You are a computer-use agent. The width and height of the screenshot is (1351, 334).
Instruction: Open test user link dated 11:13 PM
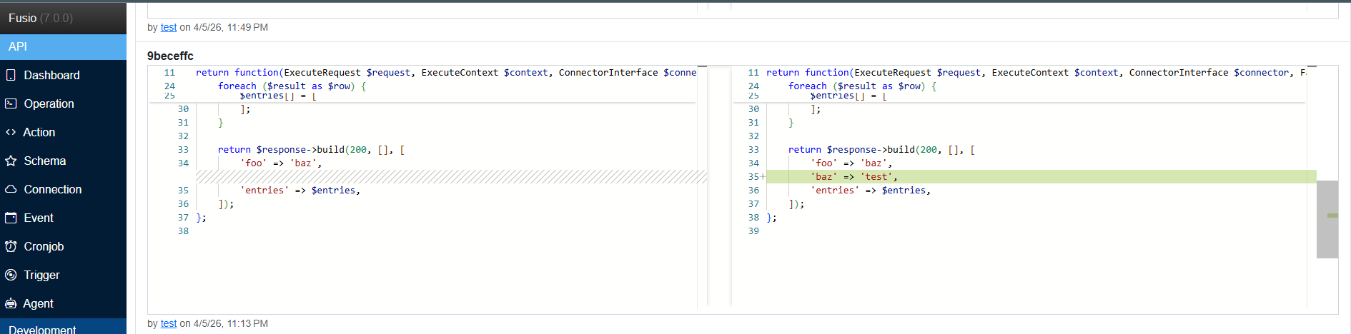coord(169,323)
